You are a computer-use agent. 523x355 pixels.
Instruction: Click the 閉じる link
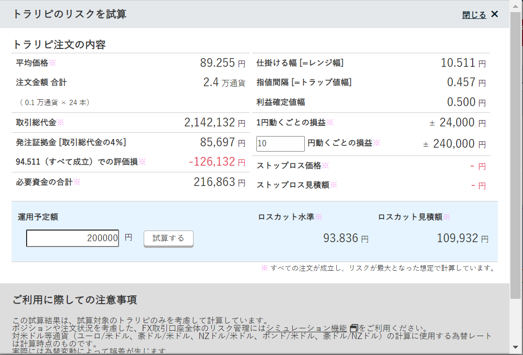click(x=474, y=15)
